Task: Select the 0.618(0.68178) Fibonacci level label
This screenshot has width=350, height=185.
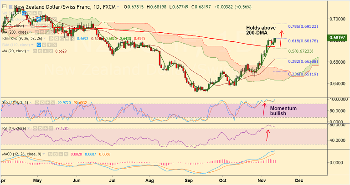Action: click(303, 41)
